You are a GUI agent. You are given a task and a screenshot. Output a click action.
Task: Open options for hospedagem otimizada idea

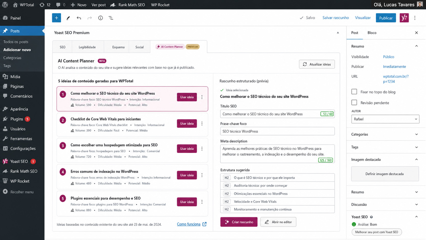(202, 149)
